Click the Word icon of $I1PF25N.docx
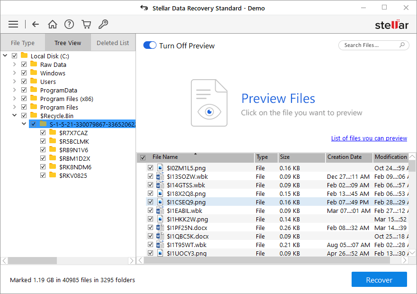This screenshot has width=417, height=294. (x=160, y=228)
